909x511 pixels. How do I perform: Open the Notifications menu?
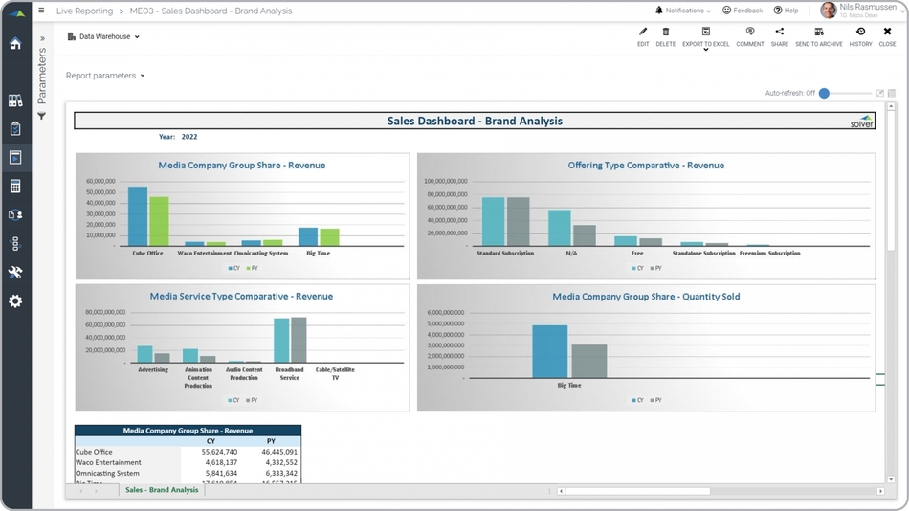point(683,11)
